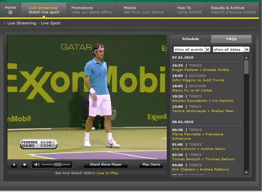
Task: Click the breadcrumb arrow before Live Streaming
Action: coord(5,23)
